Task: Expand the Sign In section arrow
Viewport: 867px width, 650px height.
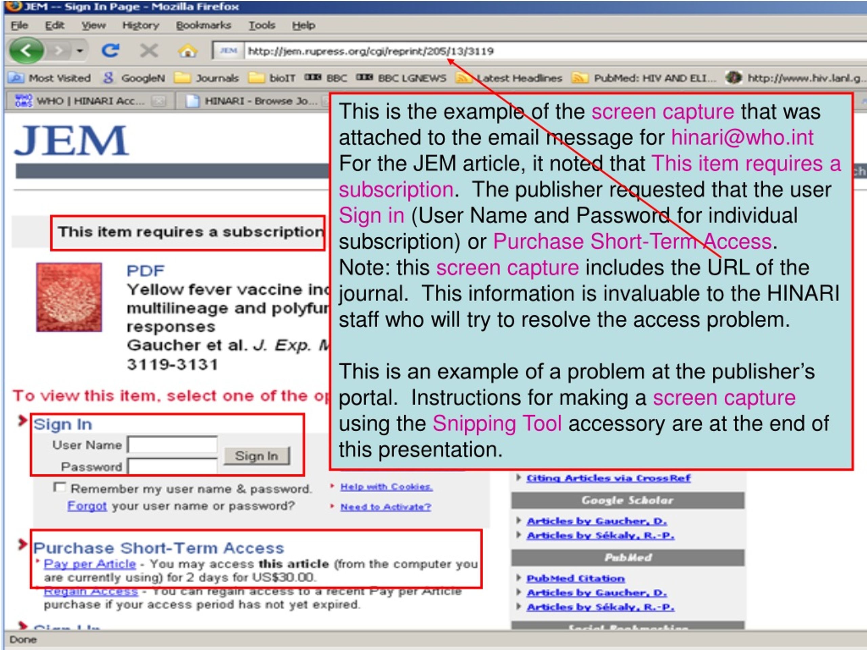Action: pos(23,421)
